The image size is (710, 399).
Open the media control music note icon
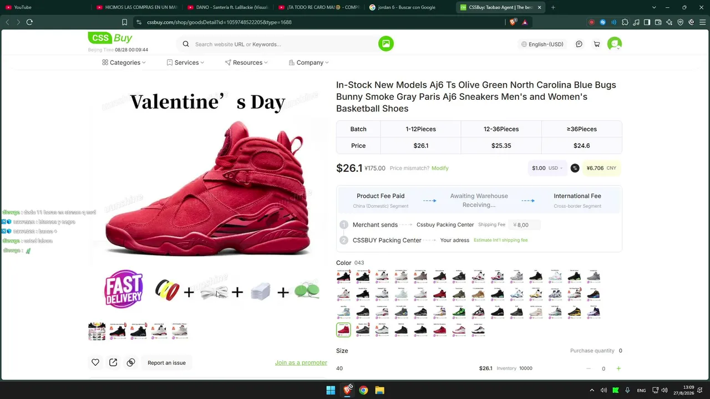(636, 22)
